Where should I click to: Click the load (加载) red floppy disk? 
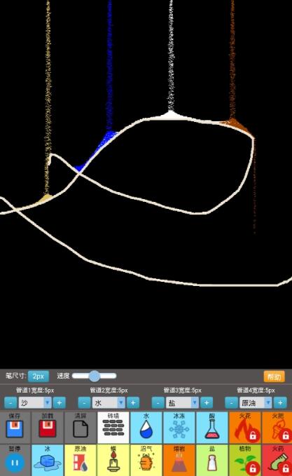(x=48, y=428)
